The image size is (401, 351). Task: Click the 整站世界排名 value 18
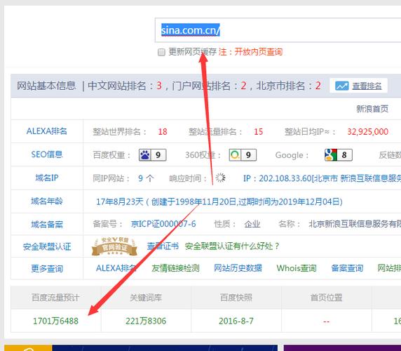click(163, 132)
